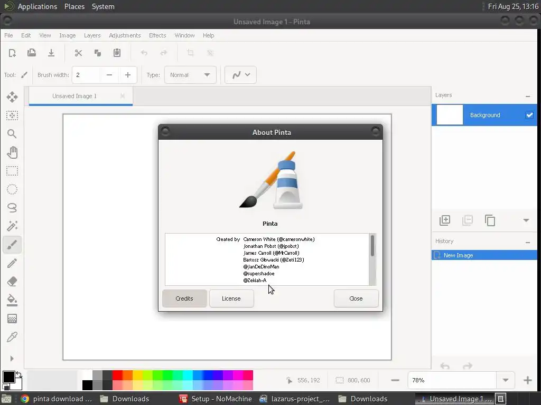Viewport: 541px width, 405px height.
Task: Click the Background layer thumbnail
Action: click(x=450, y=115)
